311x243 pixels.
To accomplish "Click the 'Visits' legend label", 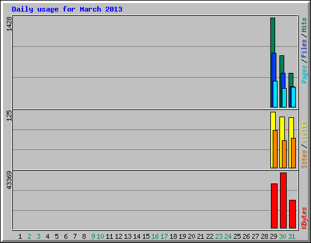I will [x=304, y=132].
